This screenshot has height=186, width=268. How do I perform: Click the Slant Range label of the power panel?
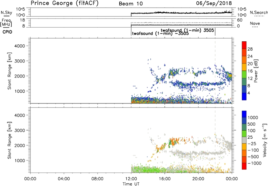(x=9, y=71)
